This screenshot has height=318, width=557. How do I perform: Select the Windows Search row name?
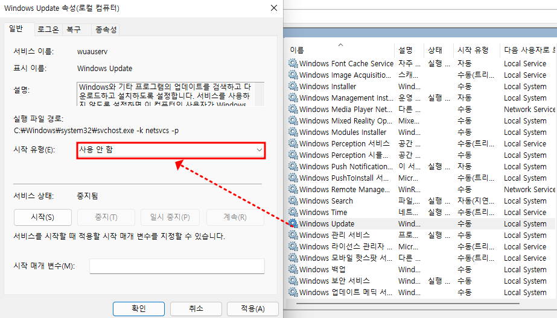coord(326,201)
